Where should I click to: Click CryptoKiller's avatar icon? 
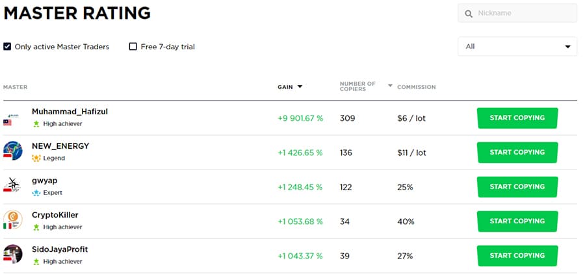(x=12, y=220)
